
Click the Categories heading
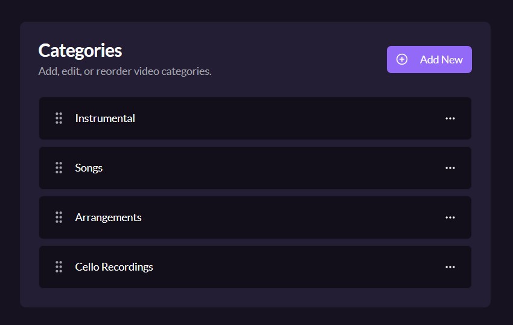[x=80, y=50]
